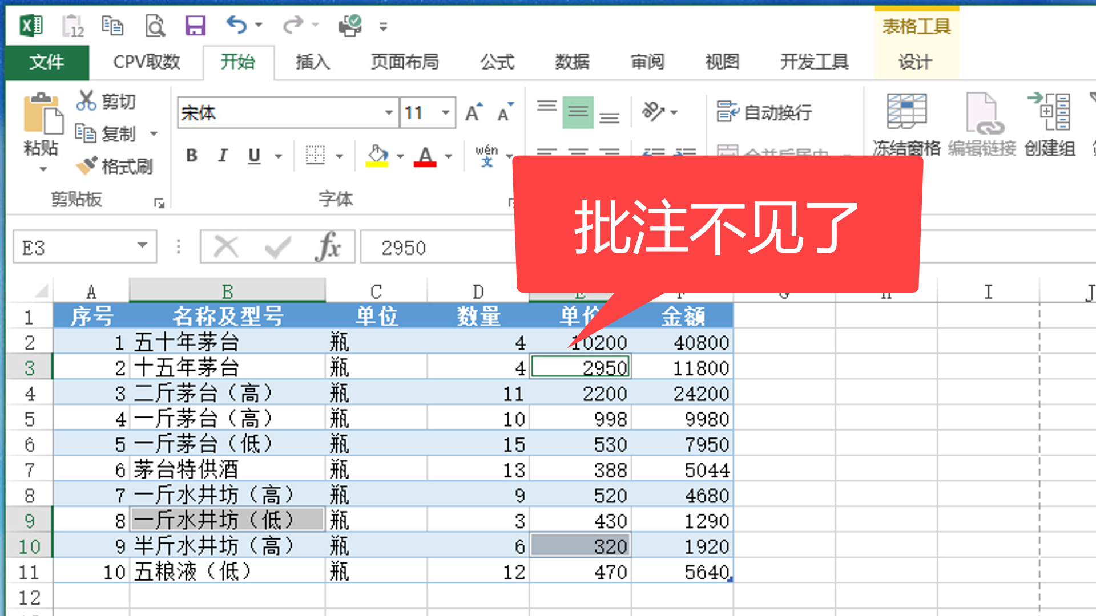Image resolution: width=1096 pixels, height=616 pixels.
Task: Save the workbook with the floppy icon
Action: (x=195, y=26)
